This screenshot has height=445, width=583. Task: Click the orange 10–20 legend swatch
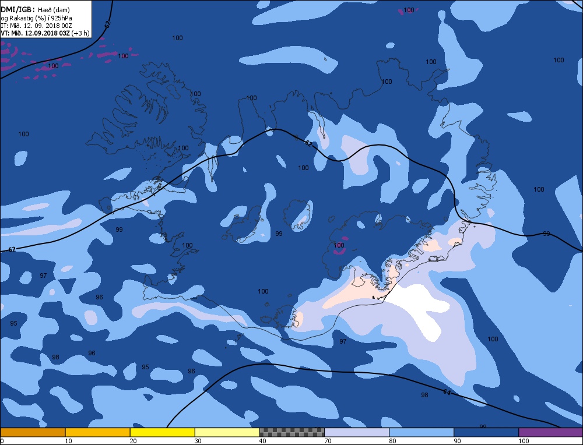point(97,432)
